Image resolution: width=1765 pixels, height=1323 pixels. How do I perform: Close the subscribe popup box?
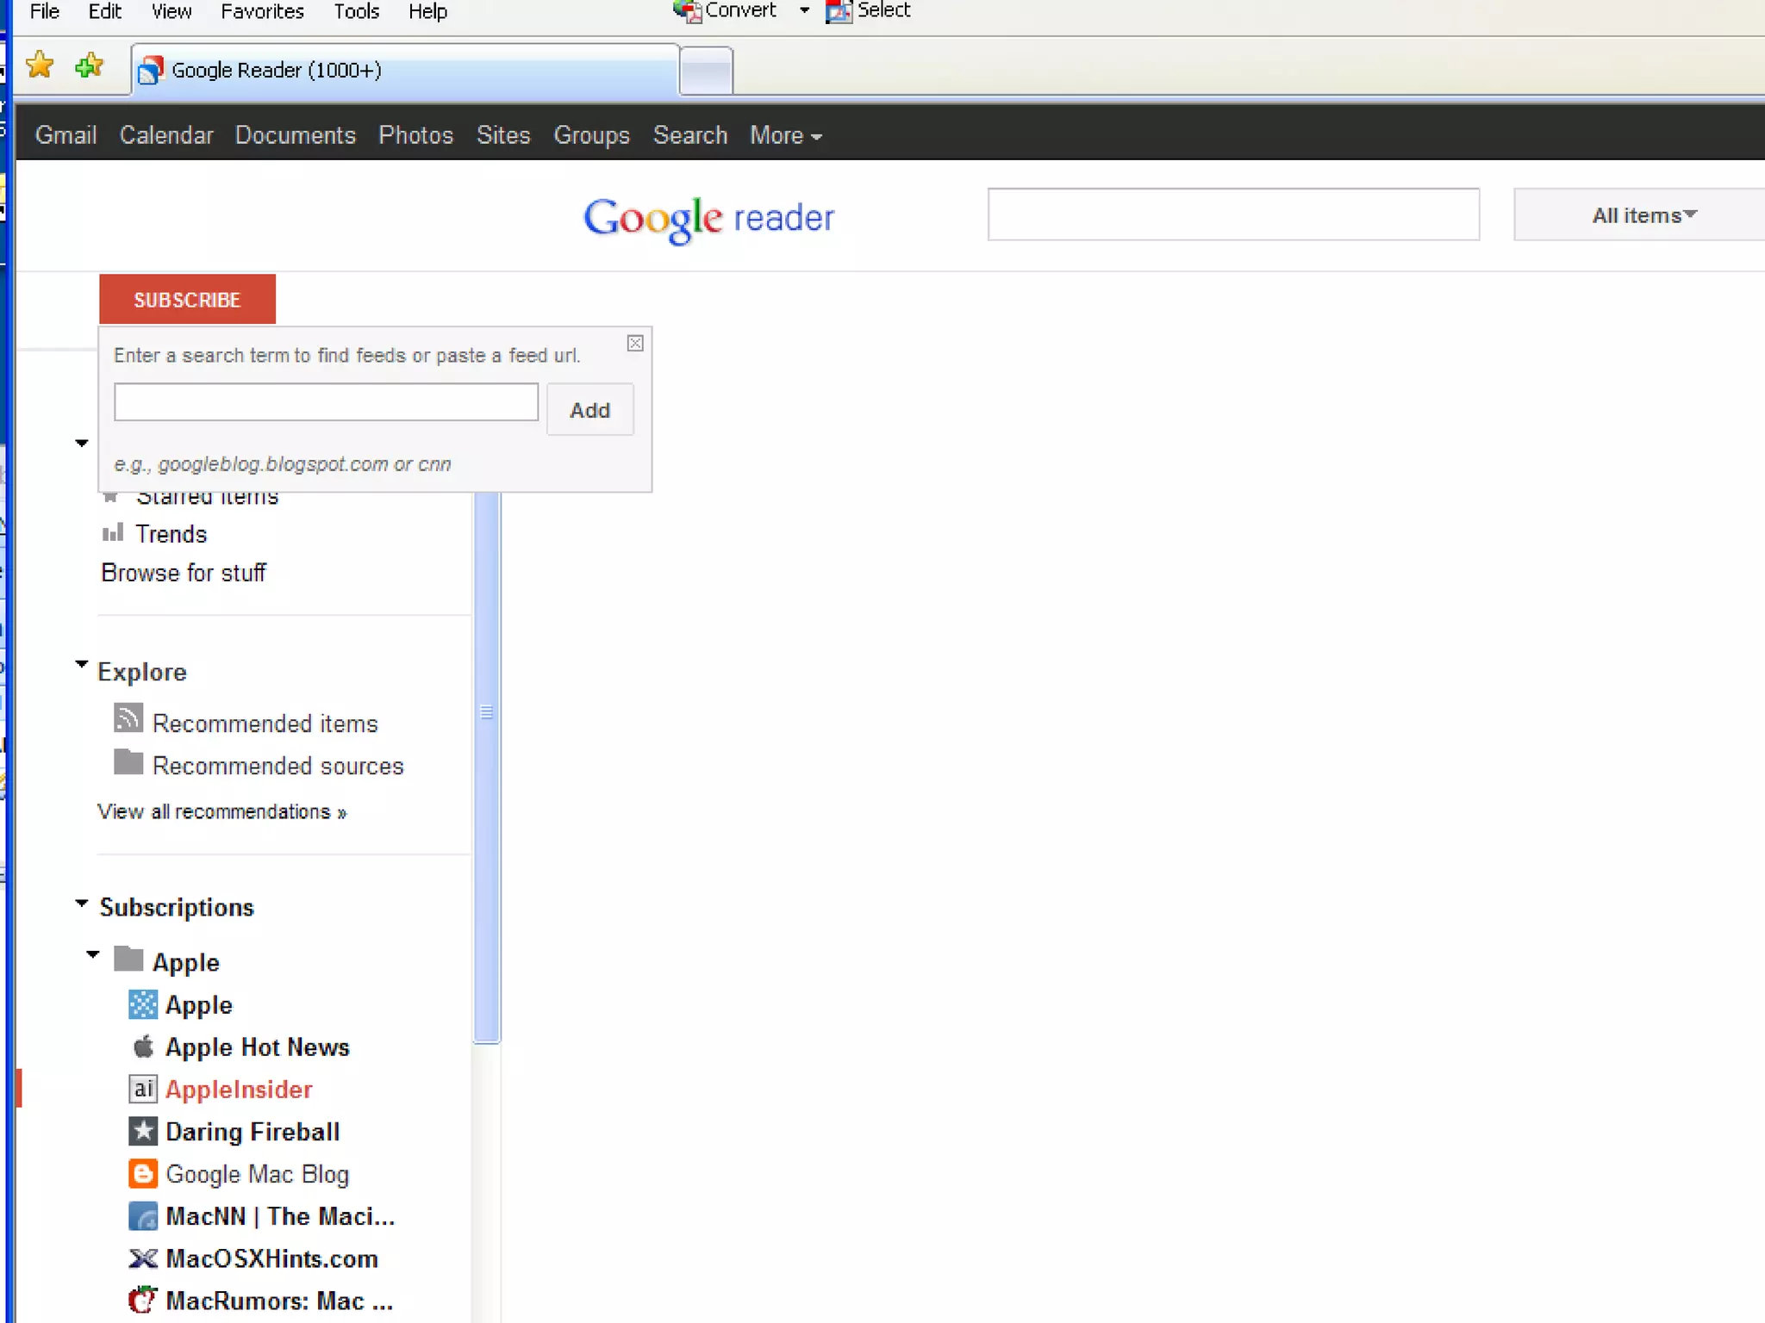635,344
